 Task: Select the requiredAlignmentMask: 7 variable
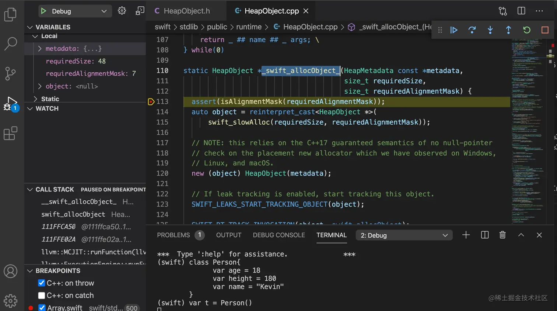85,74
